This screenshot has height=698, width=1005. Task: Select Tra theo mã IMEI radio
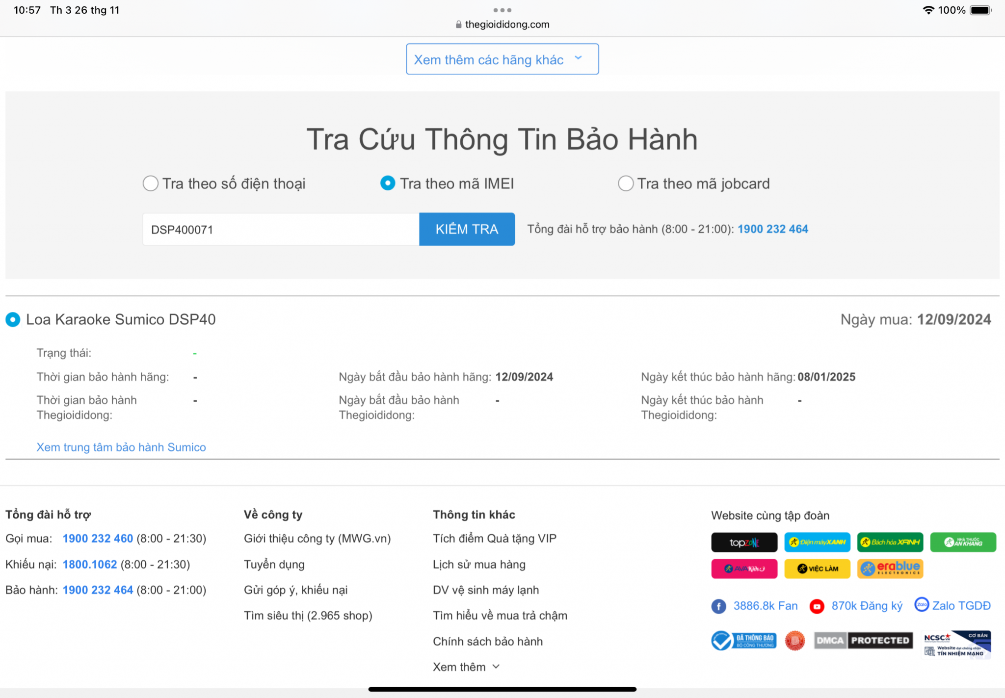388,183
